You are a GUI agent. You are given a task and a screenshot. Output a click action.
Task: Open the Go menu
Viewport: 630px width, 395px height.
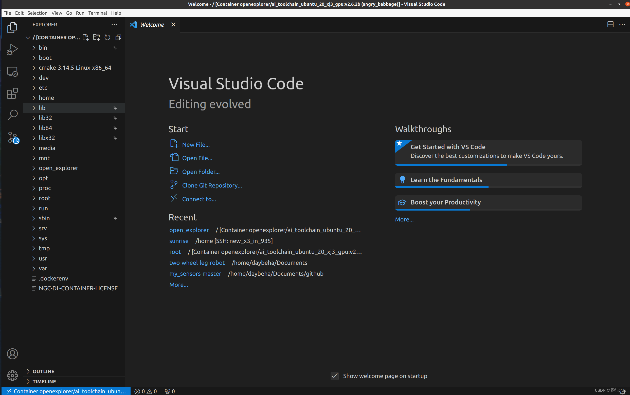(x=69, y=13)
